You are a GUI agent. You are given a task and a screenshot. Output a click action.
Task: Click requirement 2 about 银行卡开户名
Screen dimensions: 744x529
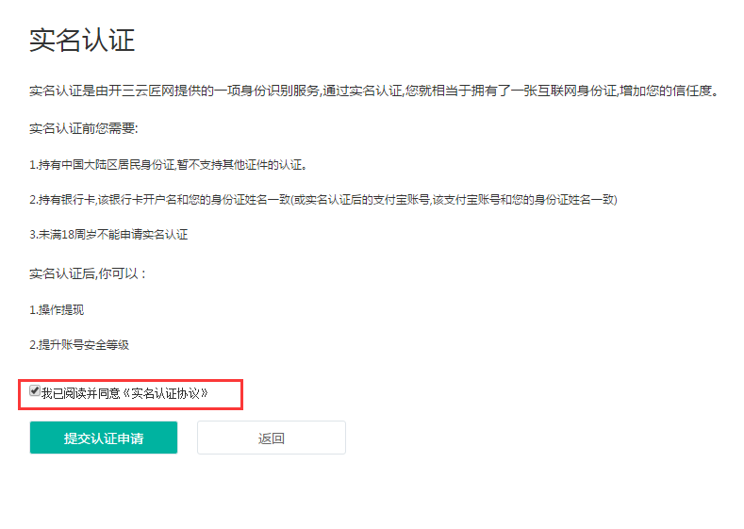(323, 200)
